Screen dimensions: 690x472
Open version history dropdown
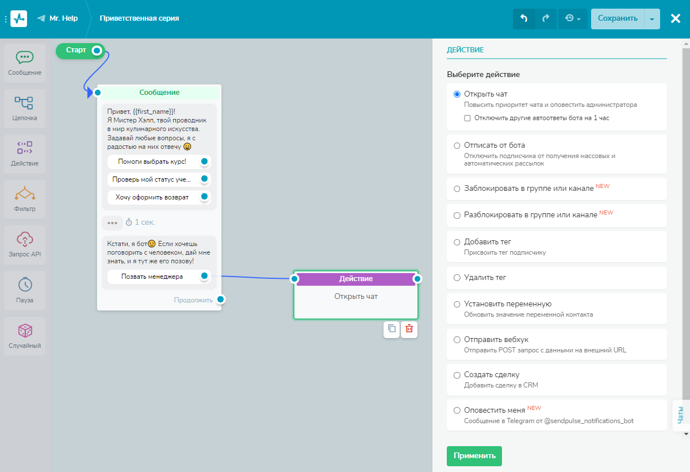(573, 18)
